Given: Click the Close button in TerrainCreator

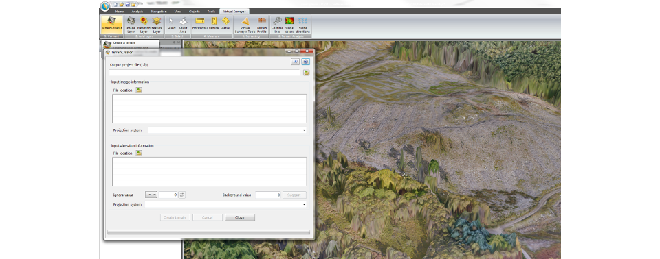Looking at the screenshot, I should click(240, 217).
